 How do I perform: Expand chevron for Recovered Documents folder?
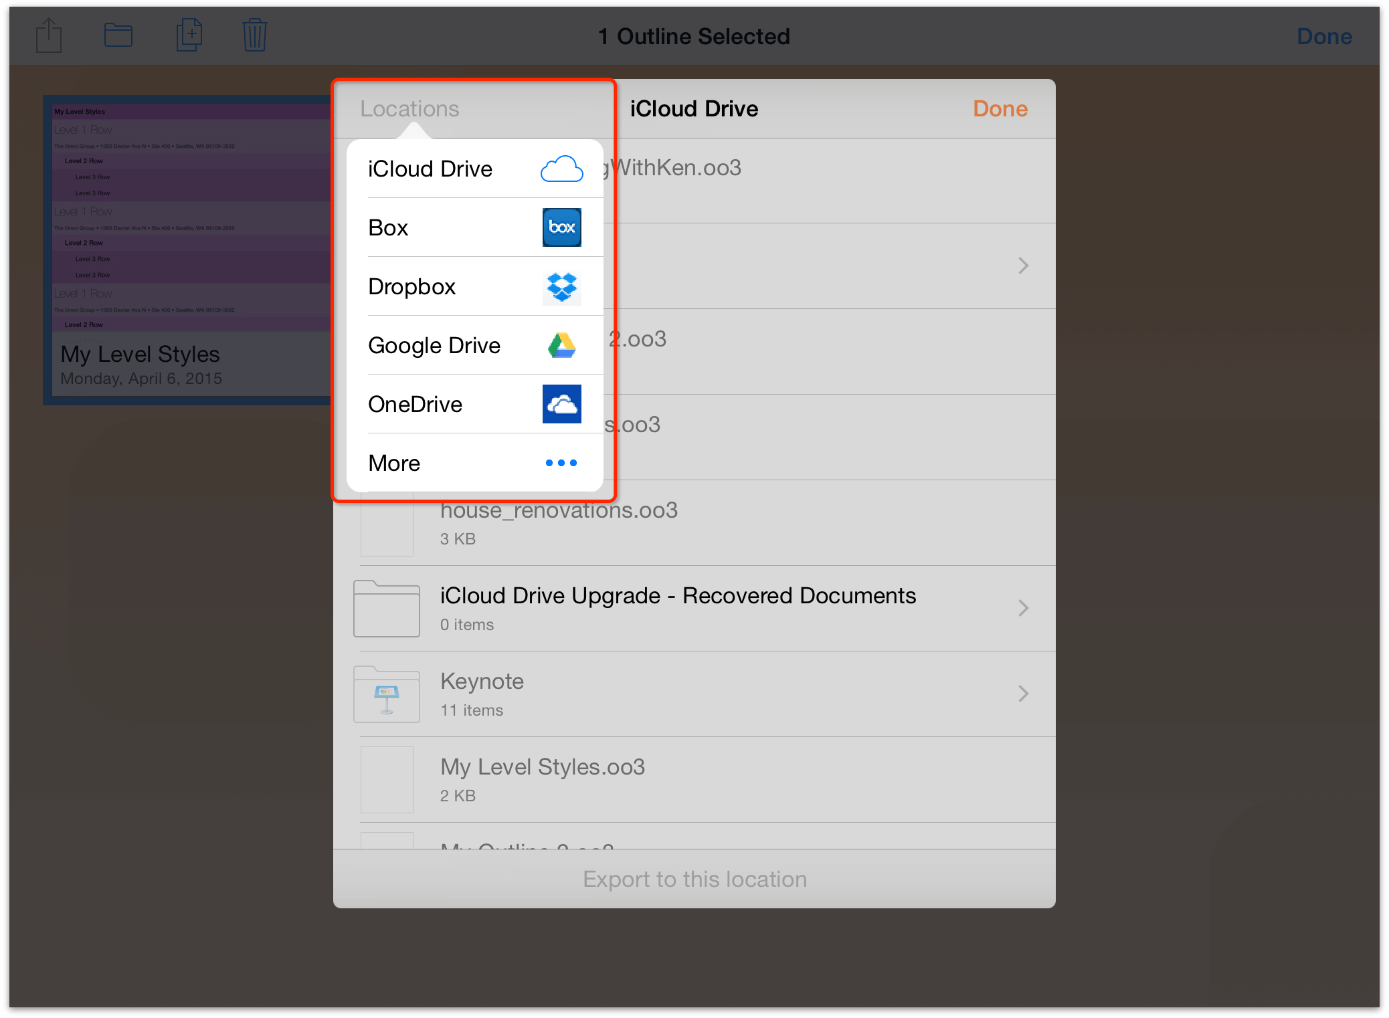1023,608
